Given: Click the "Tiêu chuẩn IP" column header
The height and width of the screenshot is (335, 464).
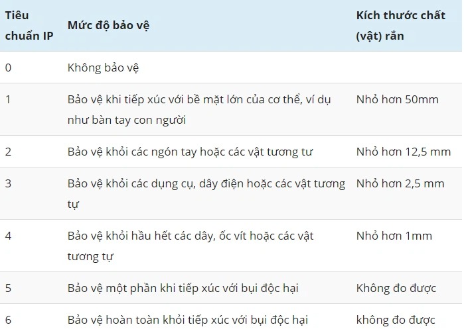Looking at the screenshot, I should [x=29, y=25].
